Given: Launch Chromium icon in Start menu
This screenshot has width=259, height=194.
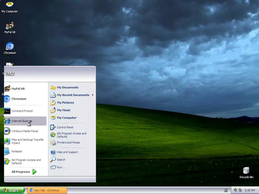Looking at the screenshot, I should [7, 99].
